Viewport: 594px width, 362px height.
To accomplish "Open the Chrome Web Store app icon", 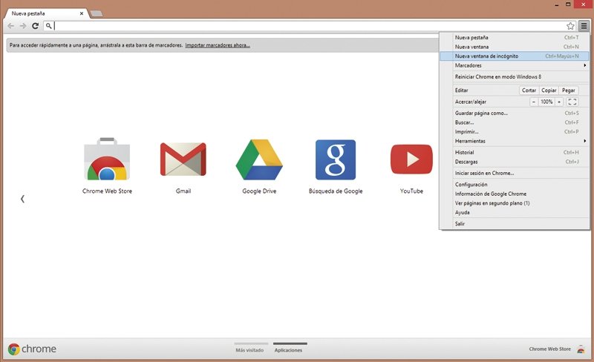I will coord(107,159).
